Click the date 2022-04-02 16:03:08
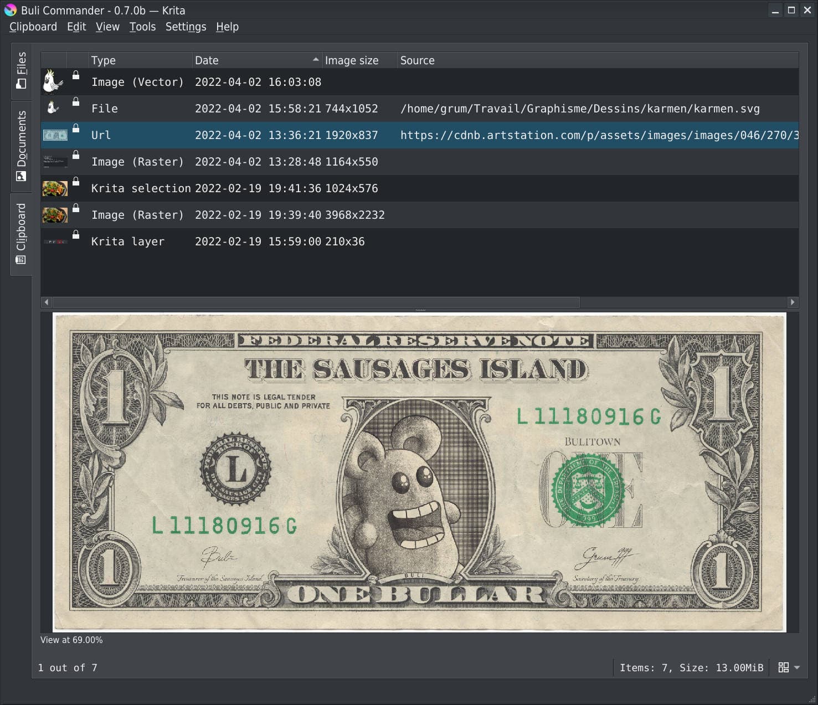The width and height of the screenshot is (818, 705). pyautogui.click(x=258, y=82)
